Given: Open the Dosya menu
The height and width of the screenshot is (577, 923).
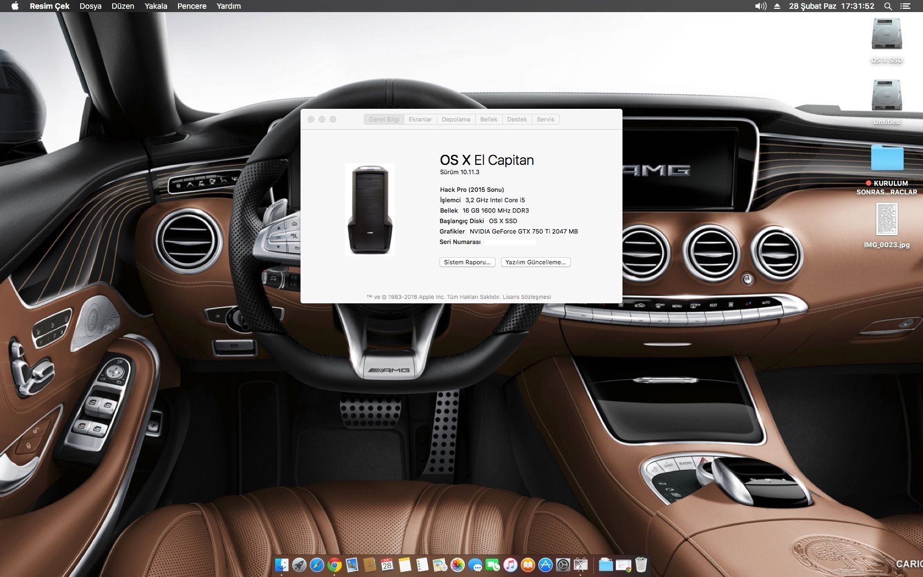Looking at the screenshot, I should (91, 6).
